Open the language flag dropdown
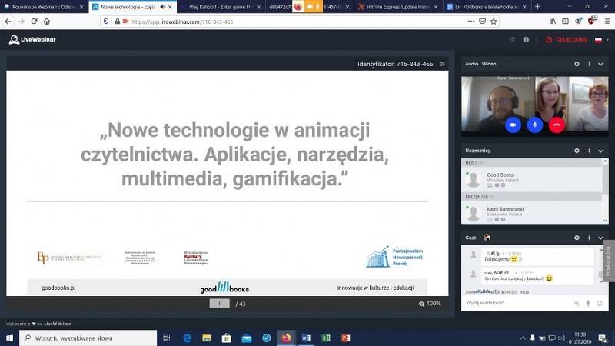 [600, 39]
